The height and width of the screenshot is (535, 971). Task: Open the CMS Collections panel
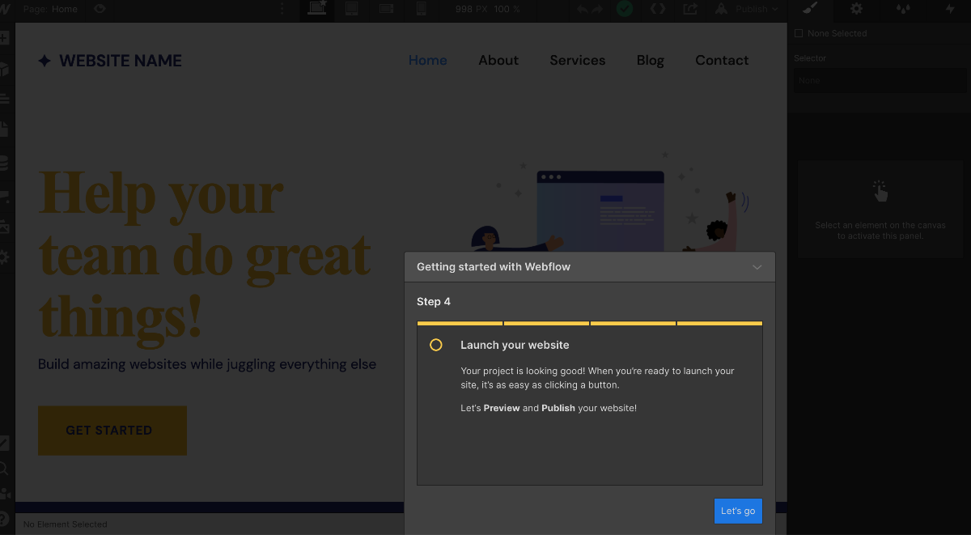click(x=4, y=163)
